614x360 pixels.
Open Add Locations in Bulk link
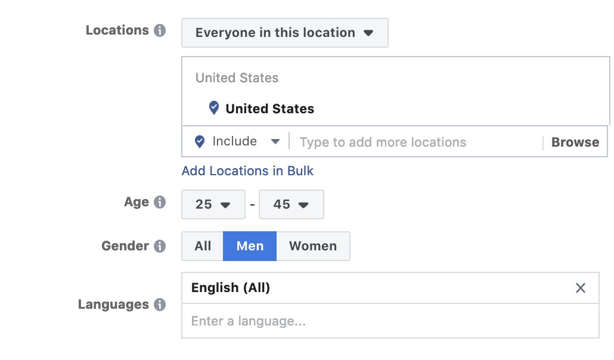(247, 171)
